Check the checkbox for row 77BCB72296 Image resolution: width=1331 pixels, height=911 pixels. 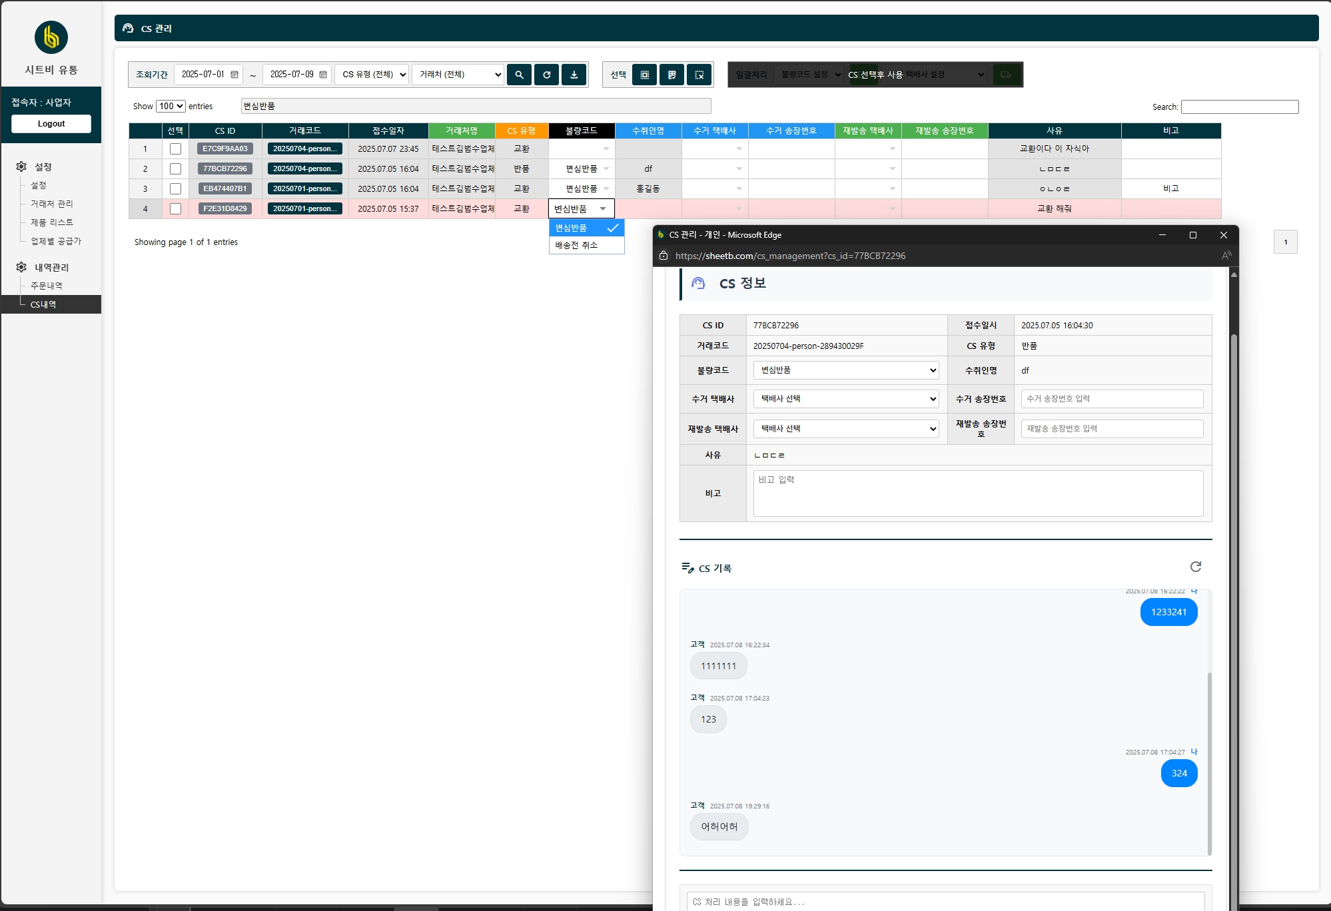175,169
